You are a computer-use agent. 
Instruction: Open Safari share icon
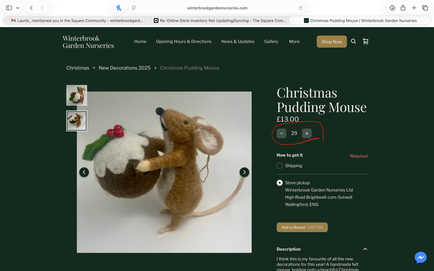point(403,8)
